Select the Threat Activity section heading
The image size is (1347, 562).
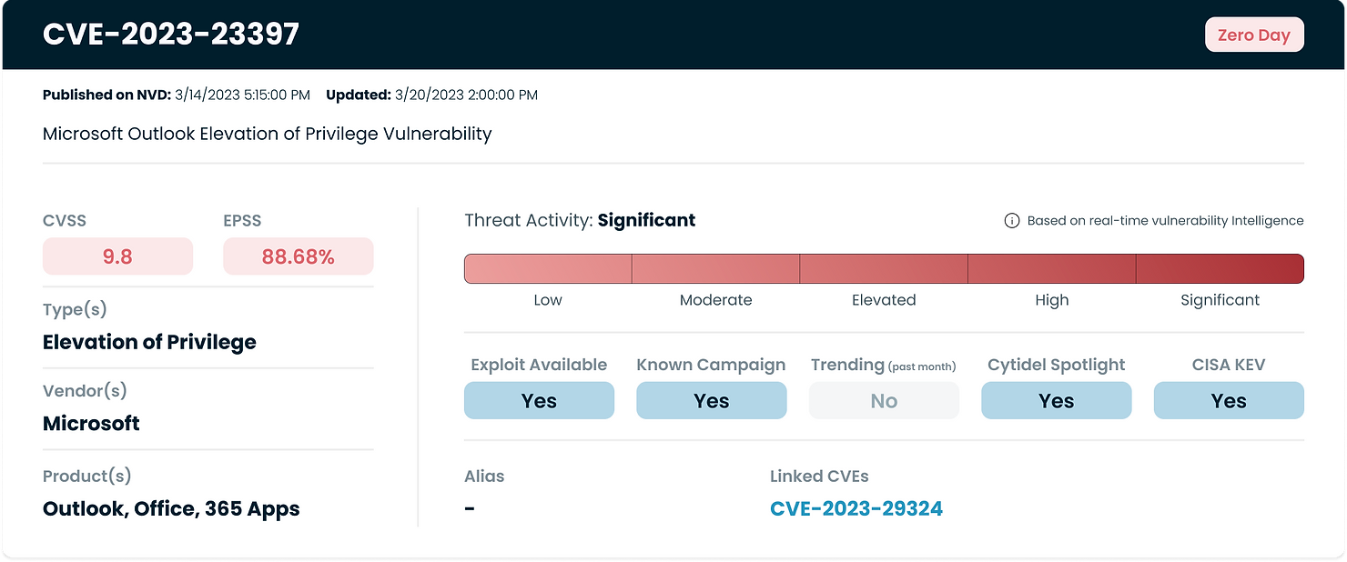coord(526,220)
